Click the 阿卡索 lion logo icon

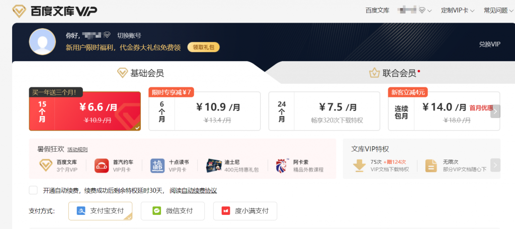pos(283,166)
